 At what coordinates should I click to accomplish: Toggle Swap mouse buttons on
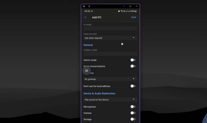133,66
